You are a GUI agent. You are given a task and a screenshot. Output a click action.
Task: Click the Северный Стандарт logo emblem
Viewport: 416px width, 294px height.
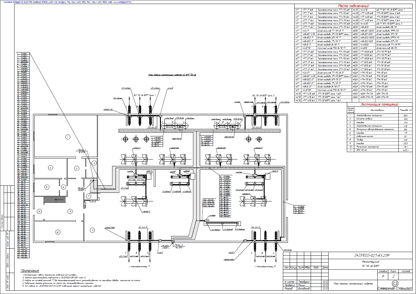pos(395,283)
